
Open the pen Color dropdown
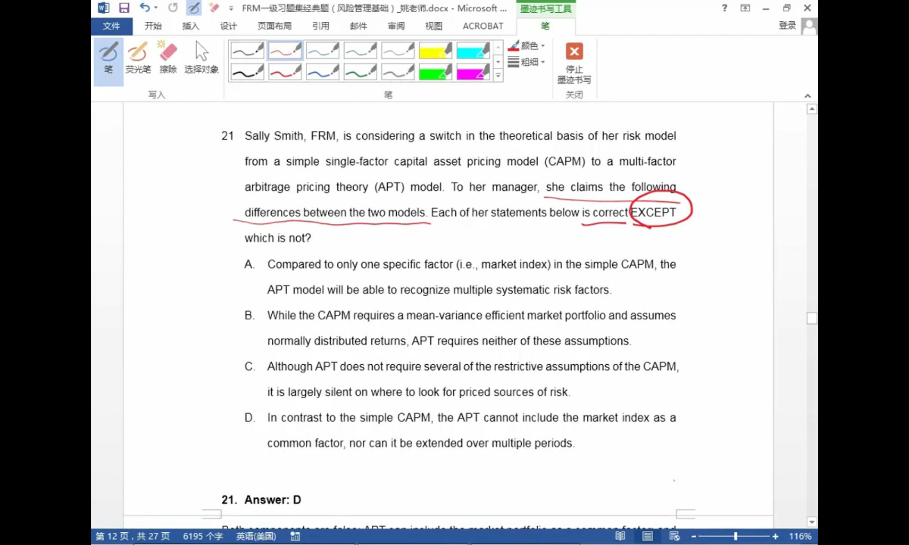[x=527, y=46]
